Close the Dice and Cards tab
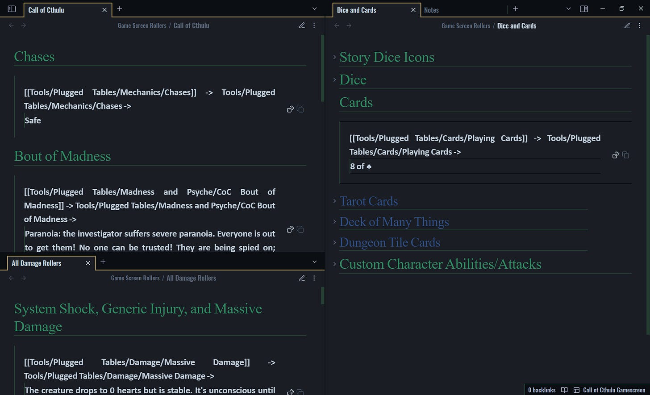The width and height of the screenshot is (650, 395). 413,10
